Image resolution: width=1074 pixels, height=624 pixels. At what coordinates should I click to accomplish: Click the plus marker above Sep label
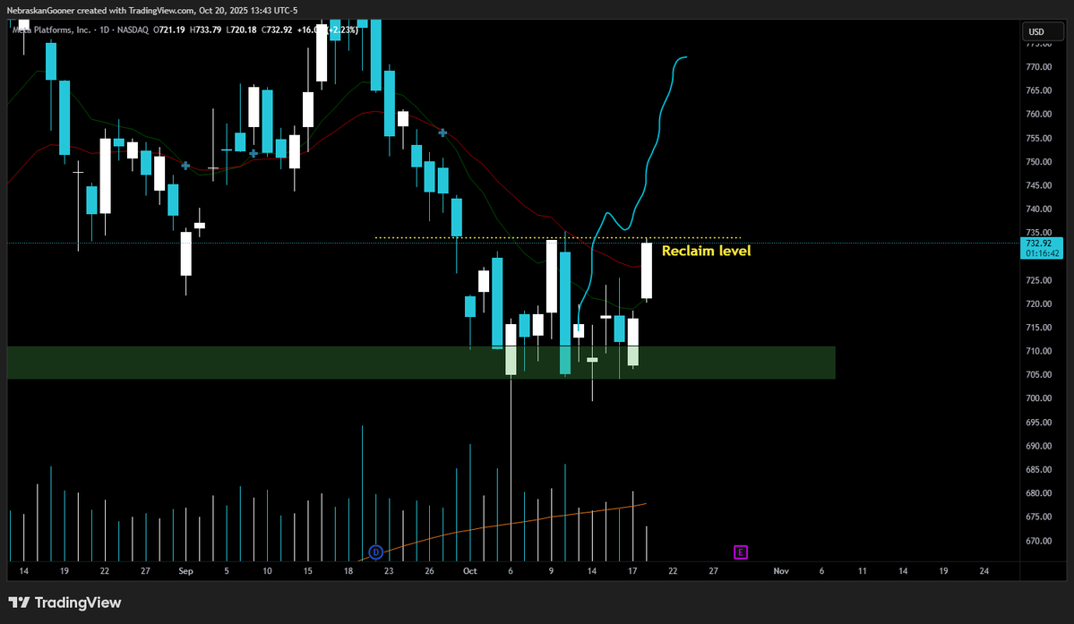pos(185,166)
